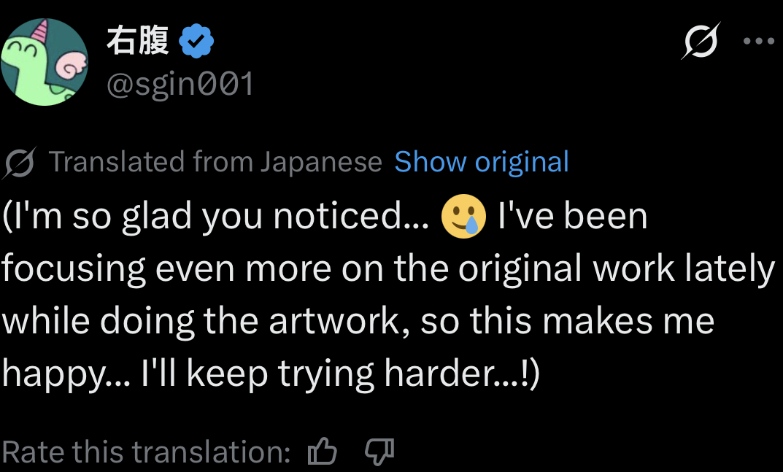Rate the translation with thumbs up
Screen dimensions: 783x472
(322, 452)
